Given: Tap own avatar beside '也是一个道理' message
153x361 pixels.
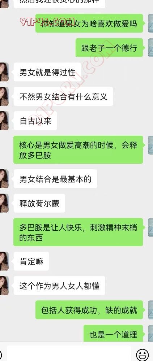Looking at the screenshot, I should 150,333.
